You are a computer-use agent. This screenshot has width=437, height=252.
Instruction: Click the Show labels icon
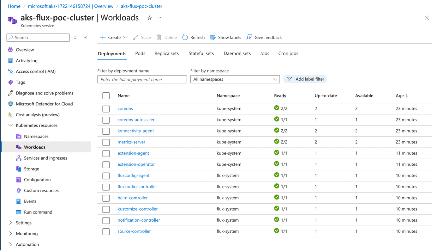(x=213, y=37)
